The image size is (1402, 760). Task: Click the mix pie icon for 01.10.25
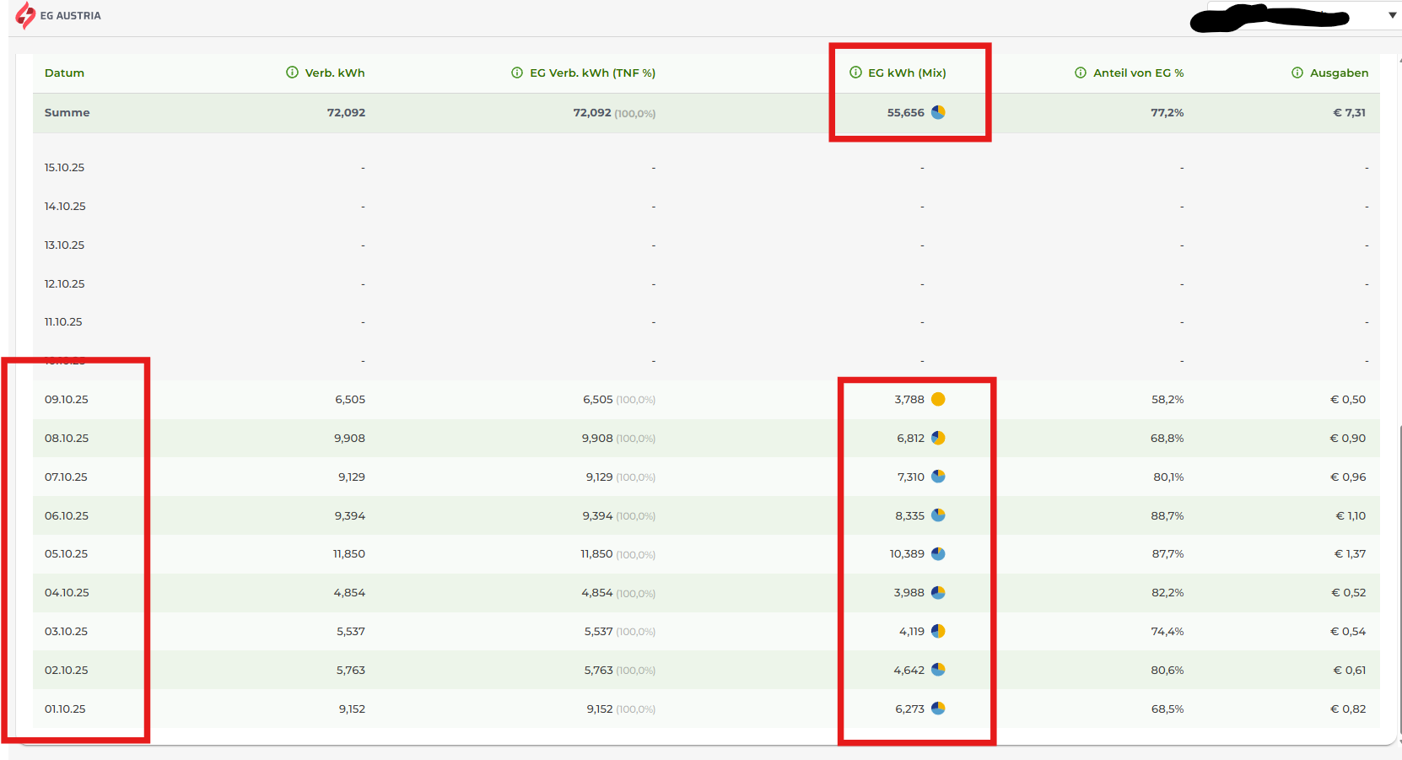pos(938,709)
